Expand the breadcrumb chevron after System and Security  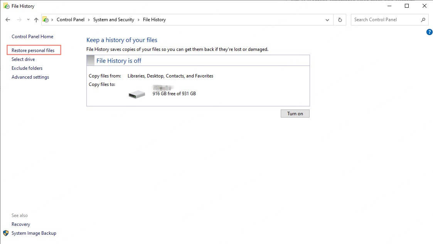point(138,19)
